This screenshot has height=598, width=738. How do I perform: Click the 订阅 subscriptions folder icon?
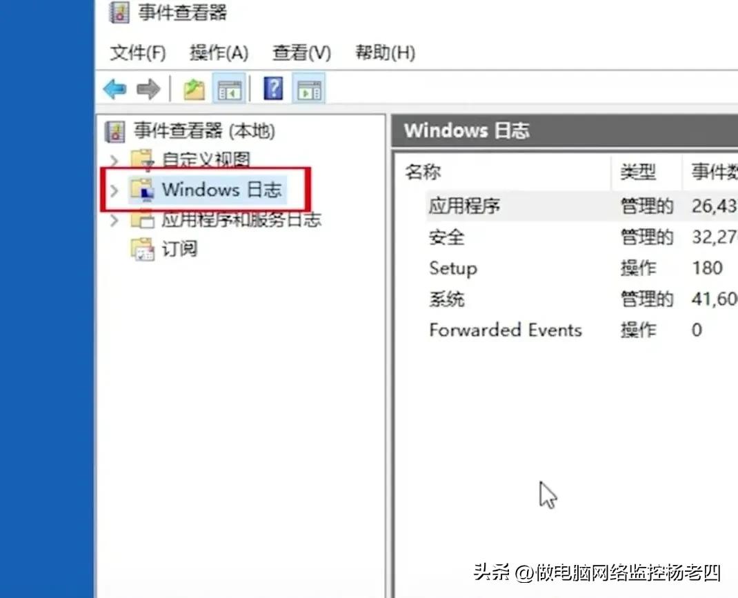pos(142,249)
